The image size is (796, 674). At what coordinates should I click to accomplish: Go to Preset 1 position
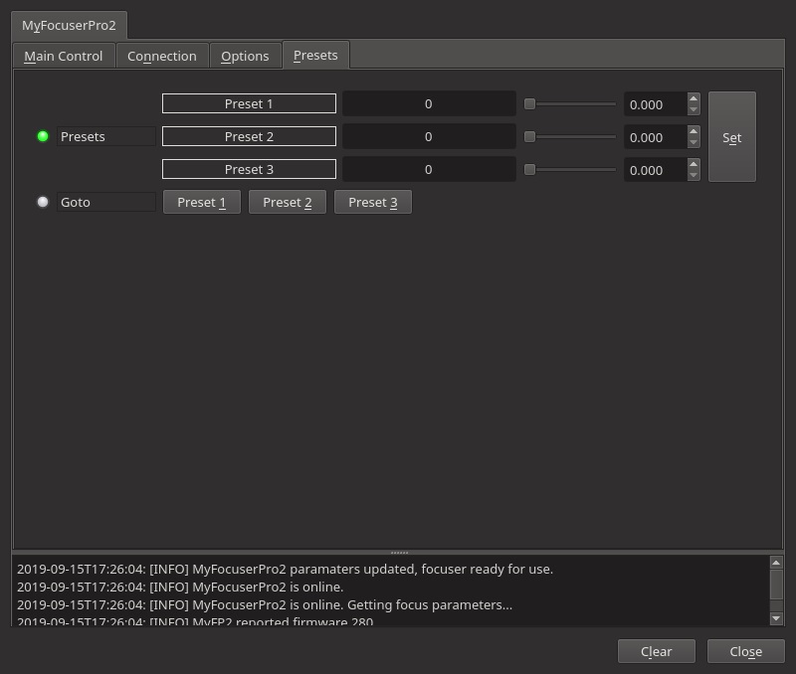pos(202,203)
